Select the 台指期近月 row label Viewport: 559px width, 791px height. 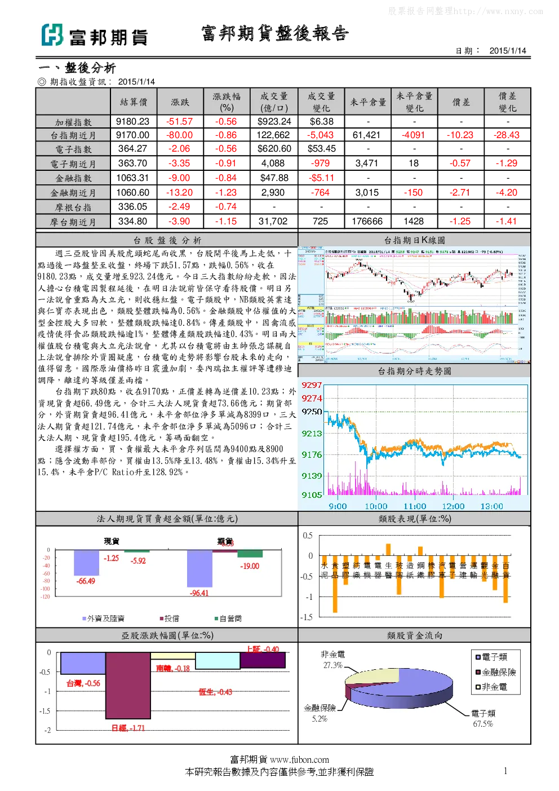(x=73, y=136)
